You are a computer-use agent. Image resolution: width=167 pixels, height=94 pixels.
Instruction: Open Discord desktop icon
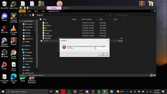click(4, 17)
